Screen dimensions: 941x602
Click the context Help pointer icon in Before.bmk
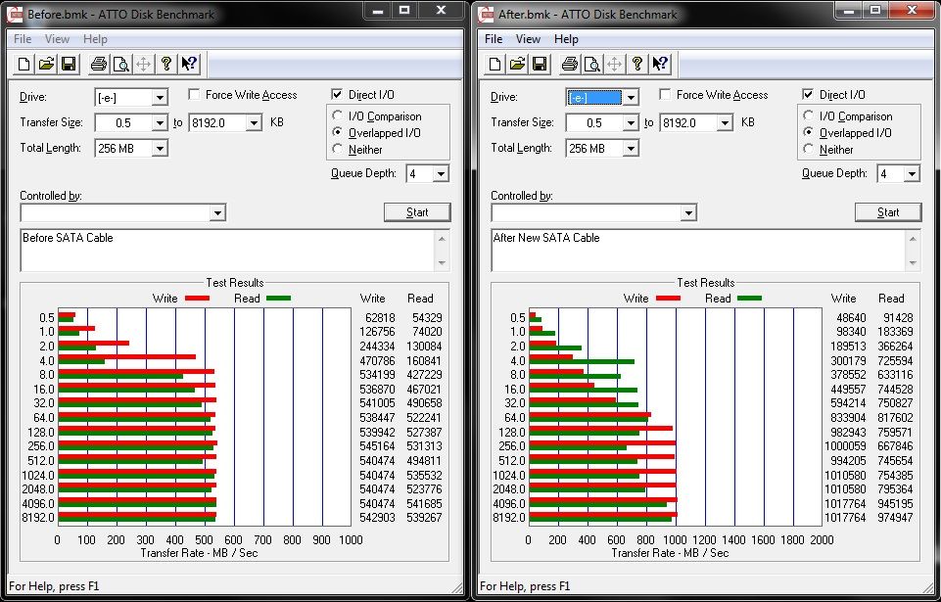(189, 64)
